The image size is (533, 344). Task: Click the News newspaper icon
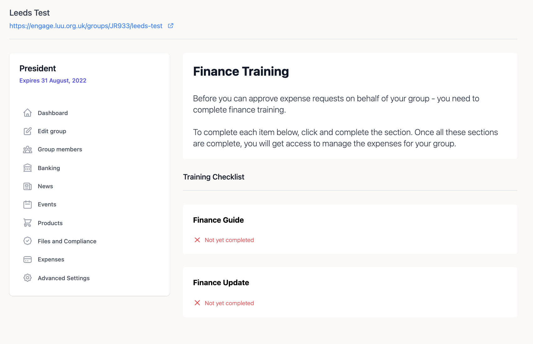[28, 186]
